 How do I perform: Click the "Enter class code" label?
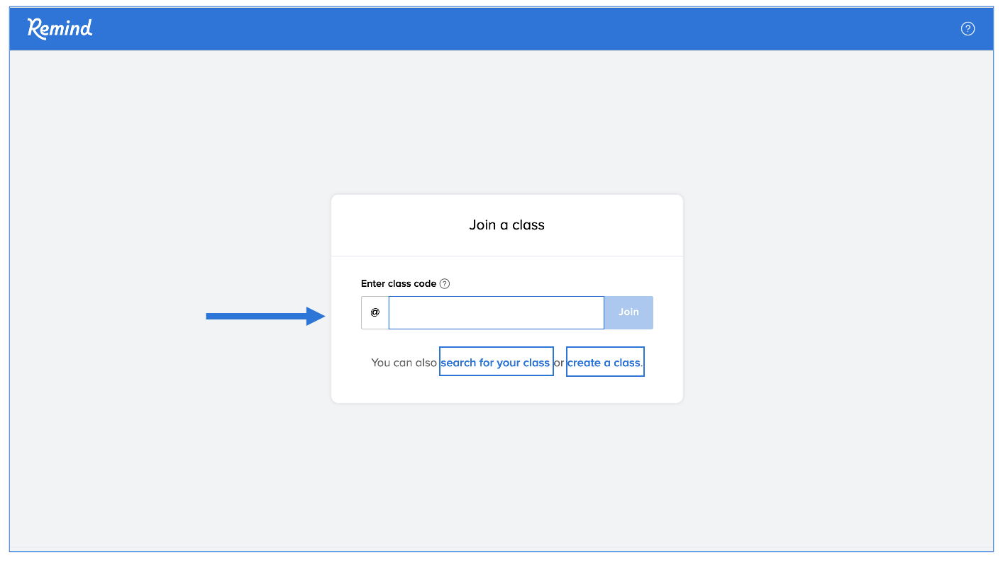pos(398,284)
